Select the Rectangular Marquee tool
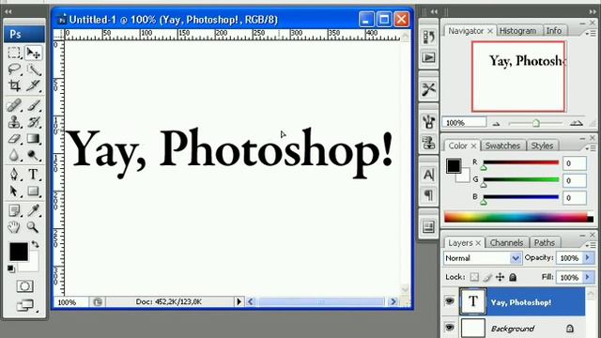Image resolution: width=601 pixels, height=338 pixels. click(x=14, y=53)
